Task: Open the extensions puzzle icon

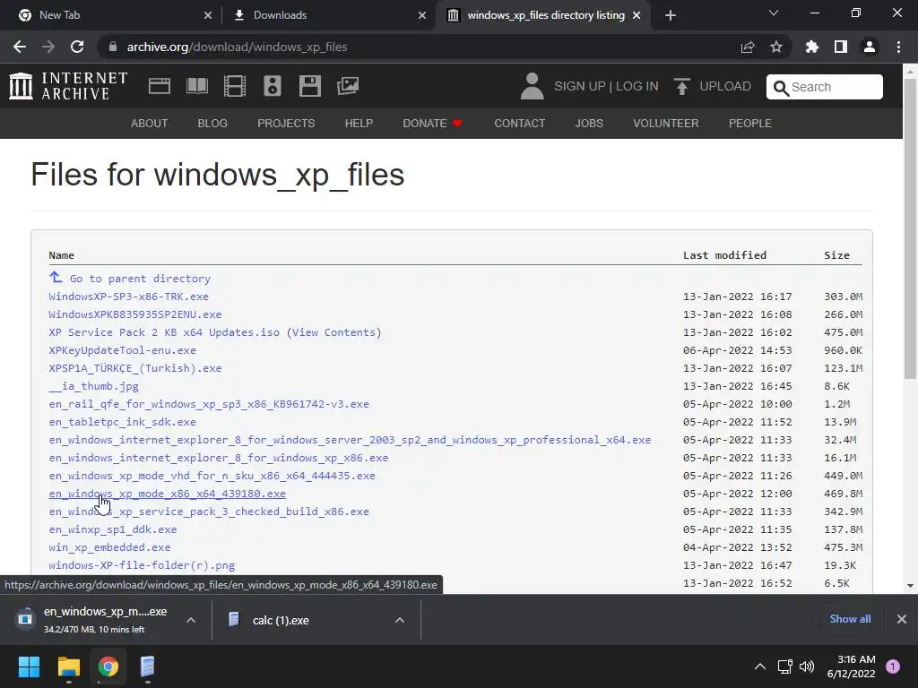Action: (x=812, y=47)
